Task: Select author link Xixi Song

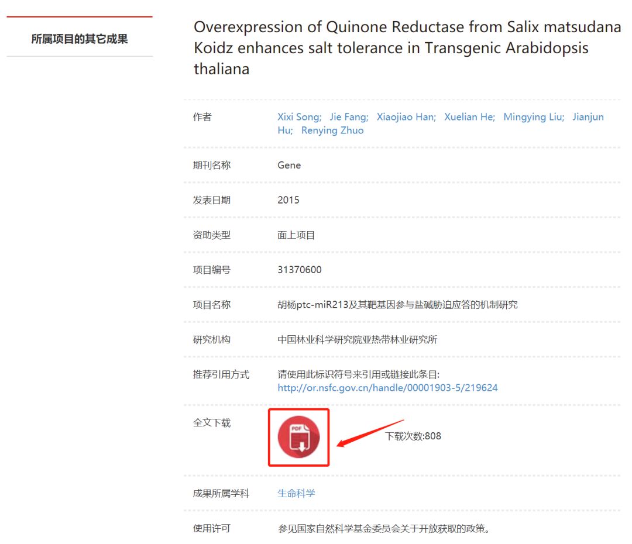Action: (x=298, y=117)
